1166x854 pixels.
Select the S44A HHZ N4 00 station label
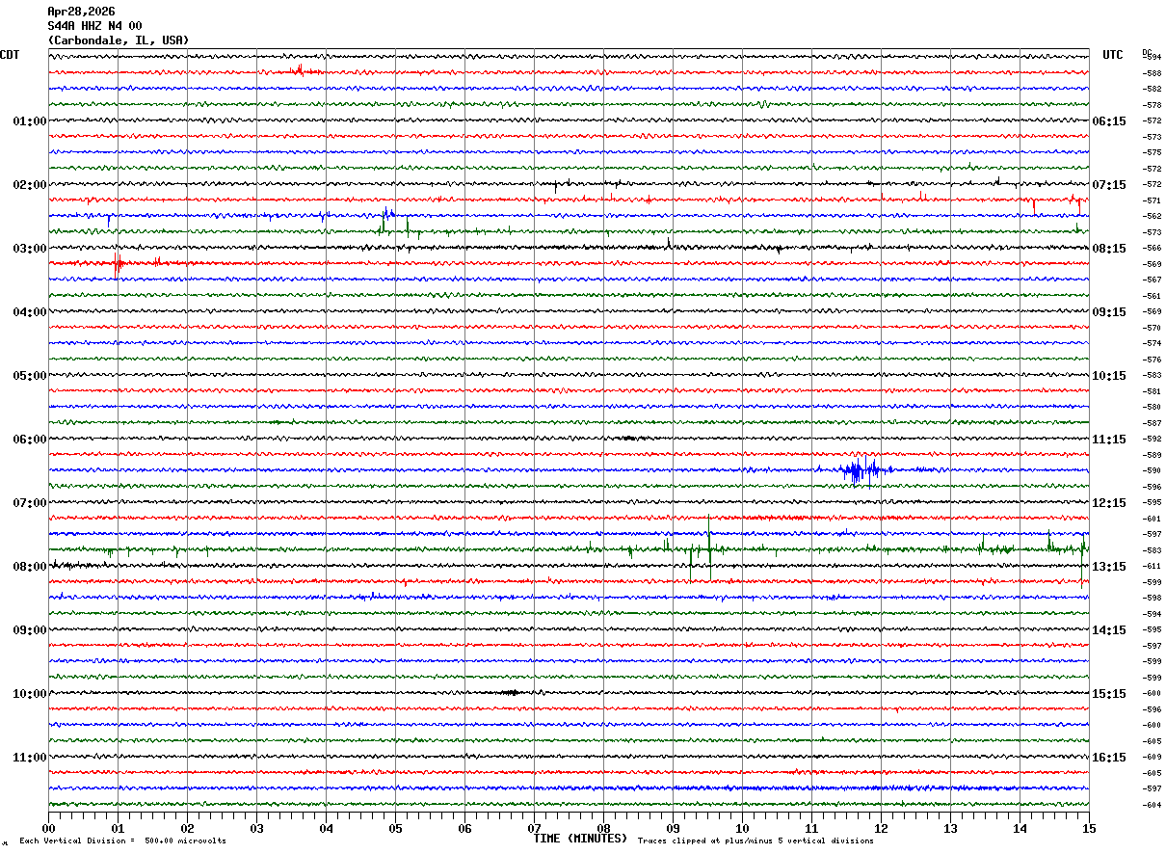tap(94, 26)
